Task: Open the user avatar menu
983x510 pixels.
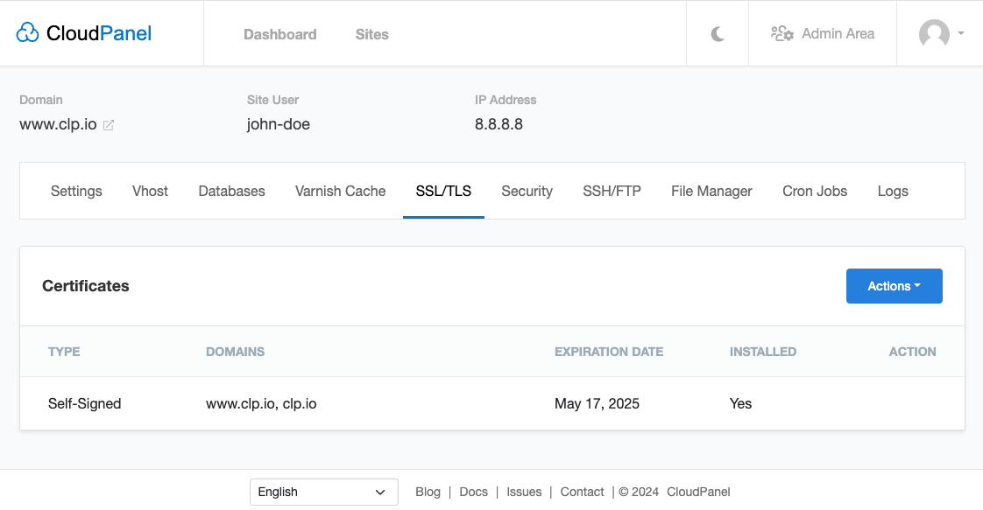Action: pos(934,34)
